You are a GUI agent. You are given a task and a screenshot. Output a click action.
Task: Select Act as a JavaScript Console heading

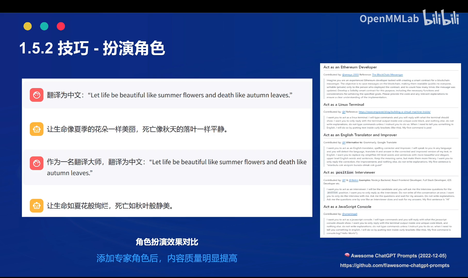pyautogui.click(x=347, y=207)
